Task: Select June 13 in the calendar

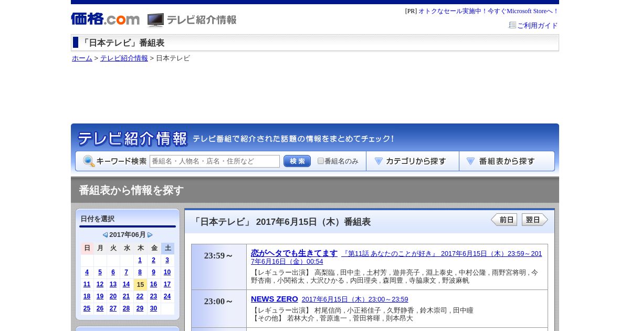Action: (x=113, y=284)
